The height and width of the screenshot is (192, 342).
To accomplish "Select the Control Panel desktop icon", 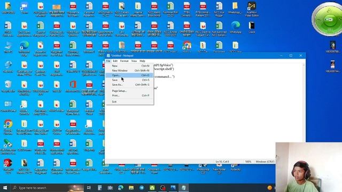I will (x=8, y=106).
